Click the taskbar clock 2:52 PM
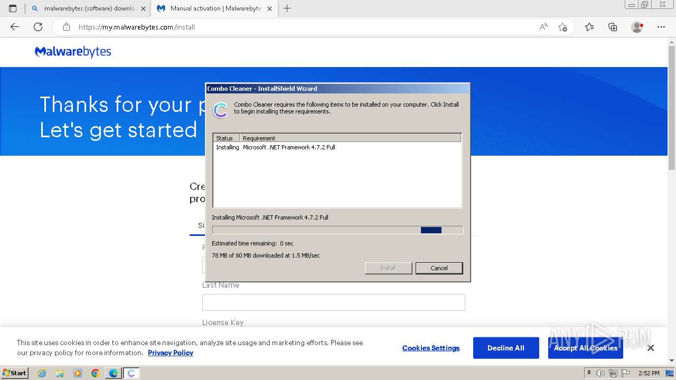This screenshot has height=380, width=676. pos(649,373)
